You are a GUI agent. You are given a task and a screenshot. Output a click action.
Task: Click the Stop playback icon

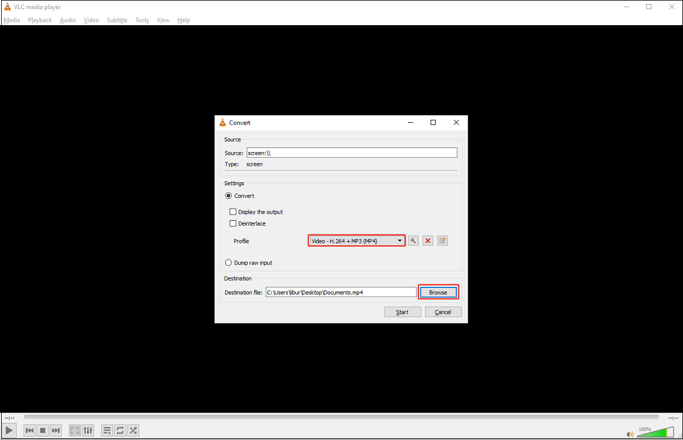click(42, 430)
